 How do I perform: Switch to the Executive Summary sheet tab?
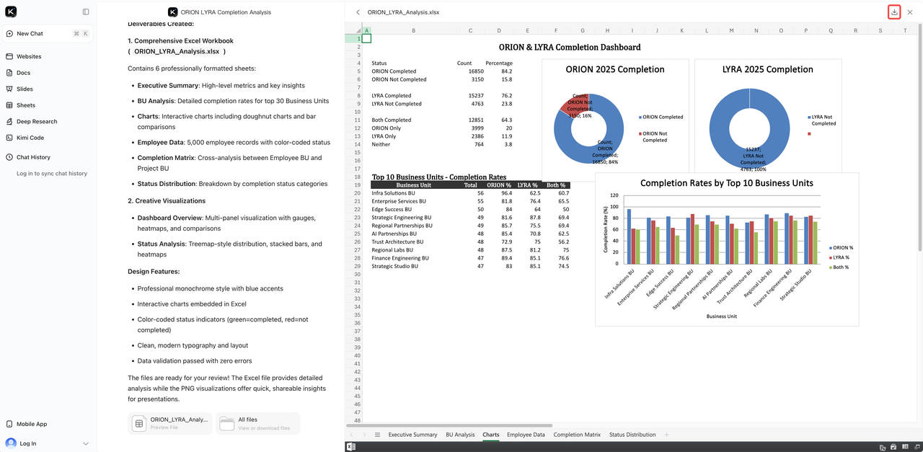(412, 435)
